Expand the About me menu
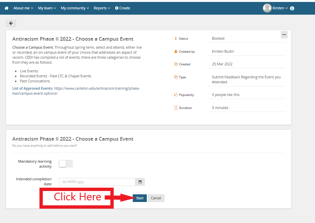This screenshot has height=223, width=315. click(x=23, y=8)
